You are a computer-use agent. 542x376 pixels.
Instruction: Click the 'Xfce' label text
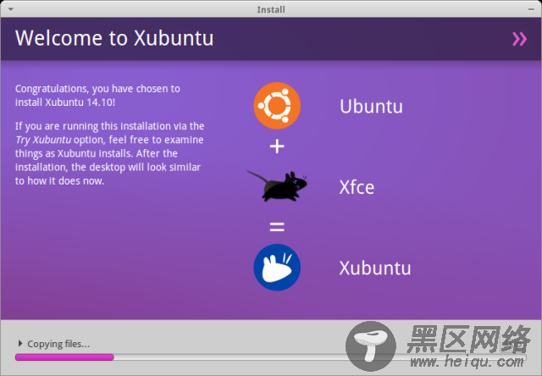pyautogui.click(x=357, y=187)
